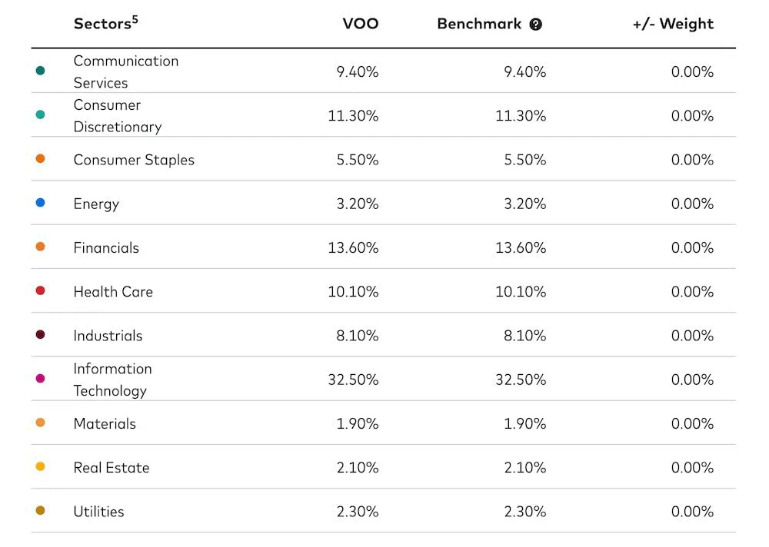Screen dimensions: 769x547
Task: Click the Communication Services dark green dot
Action: tap(40, 71)
